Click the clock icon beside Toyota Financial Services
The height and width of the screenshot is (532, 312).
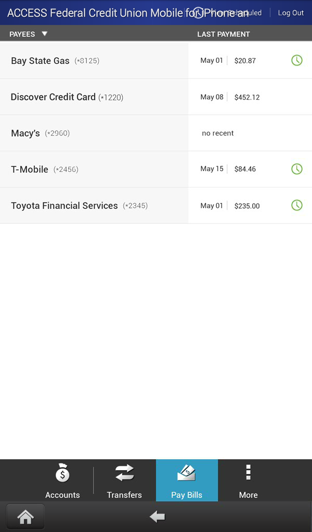297,205
